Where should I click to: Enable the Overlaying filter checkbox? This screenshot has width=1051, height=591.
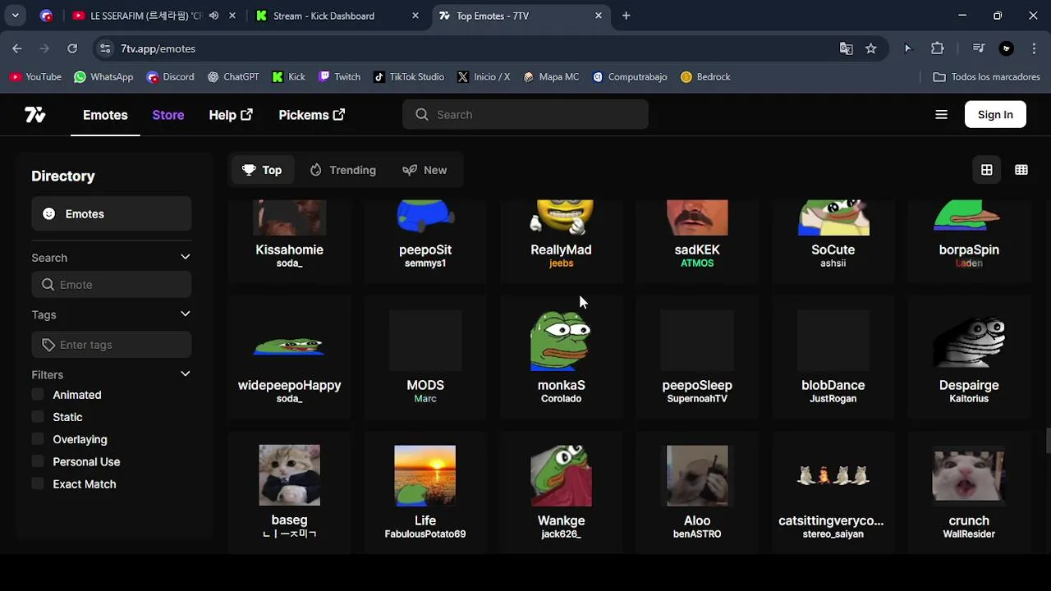[38, 439]
